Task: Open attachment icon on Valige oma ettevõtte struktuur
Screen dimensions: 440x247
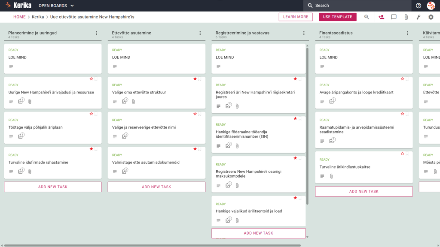Action: click(134, 101)
